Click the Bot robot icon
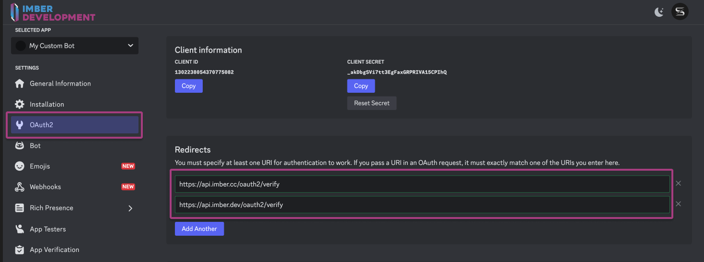Viewport: 704px width, 262px height. click(x=20, y=146)
